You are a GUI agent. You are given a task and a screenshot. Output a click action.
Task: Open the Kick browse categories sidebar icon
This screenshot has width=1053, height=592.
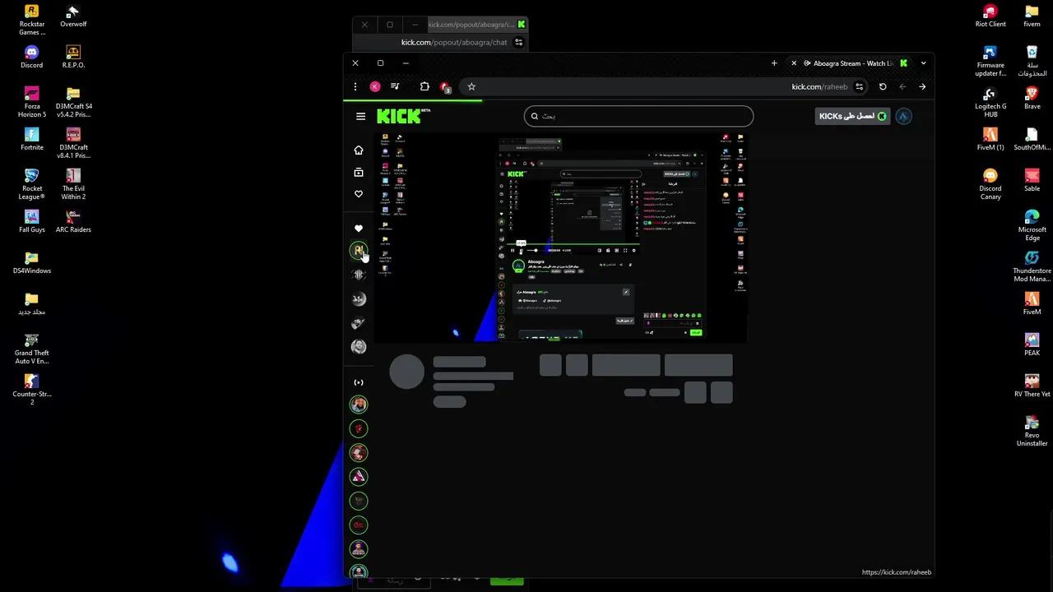point(359,173)
